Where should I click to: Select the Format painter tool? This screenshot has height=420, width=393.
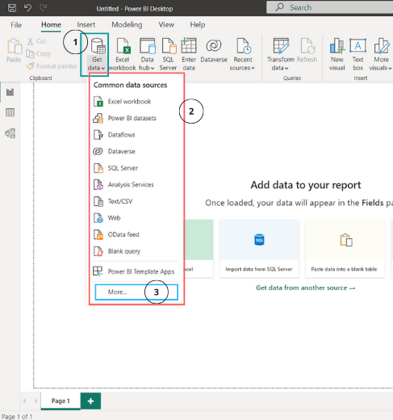coord(52,66)
